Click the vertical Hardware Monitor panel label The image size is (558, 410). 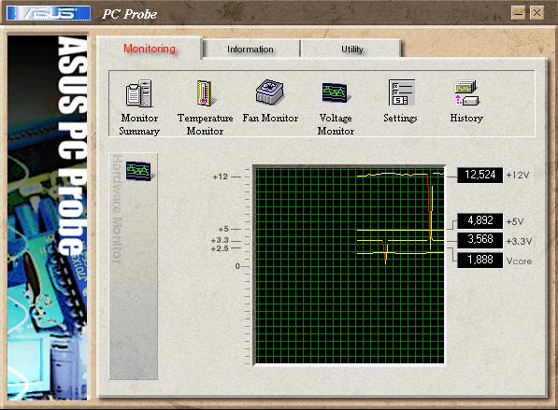[x=117, y=210]
